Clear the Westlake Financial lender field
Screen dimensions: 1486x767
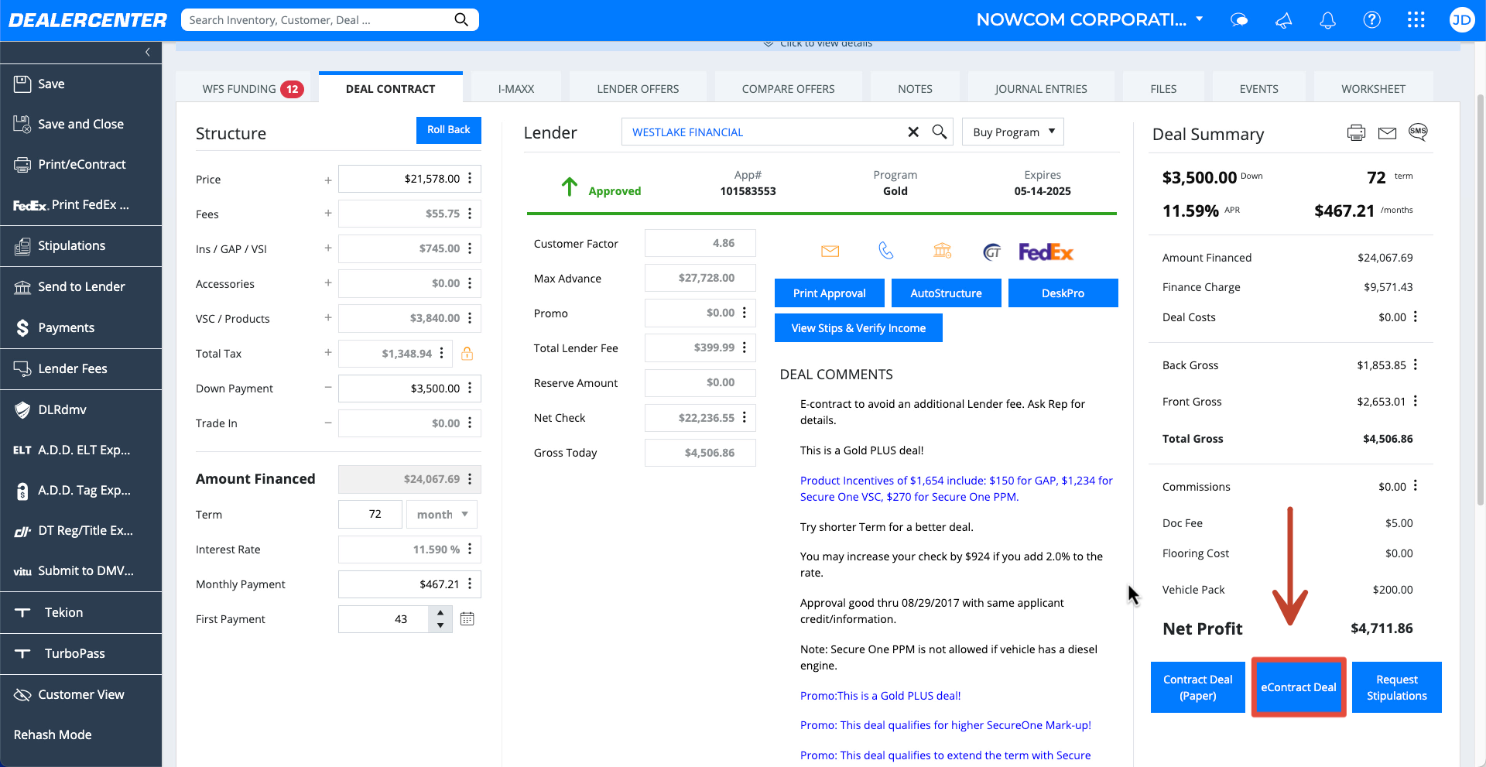[x=913, y=132]
